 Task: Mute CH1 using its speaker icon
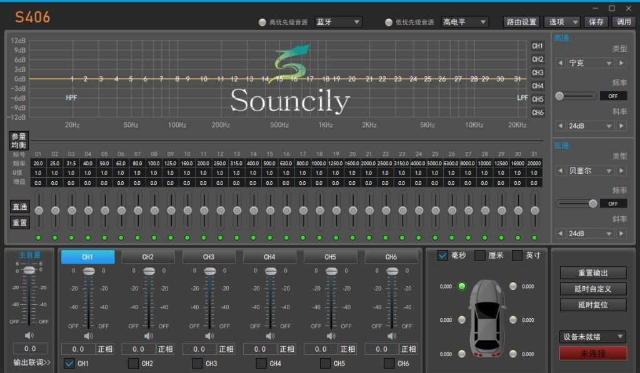(88, 336)
